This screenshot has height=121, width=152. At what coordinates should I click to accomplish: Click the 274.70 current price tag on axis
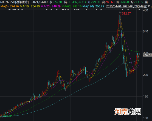click(147, 55)
